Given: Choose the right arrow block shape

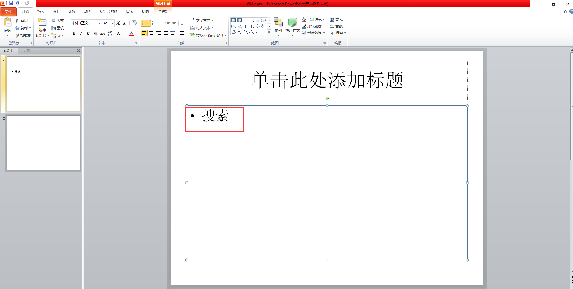Looking at the screenshot, I should click(258, 26).
